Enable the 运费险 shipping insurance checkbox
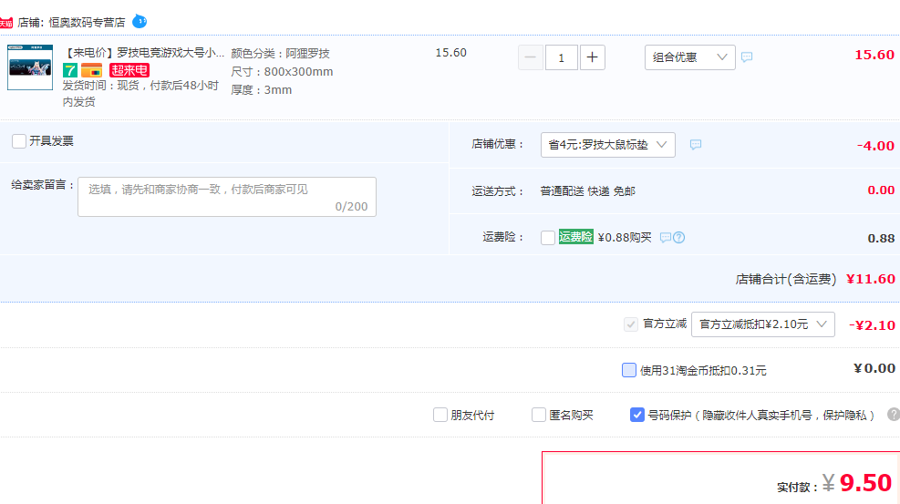This screenshot has width=900, height=504. 548,237
